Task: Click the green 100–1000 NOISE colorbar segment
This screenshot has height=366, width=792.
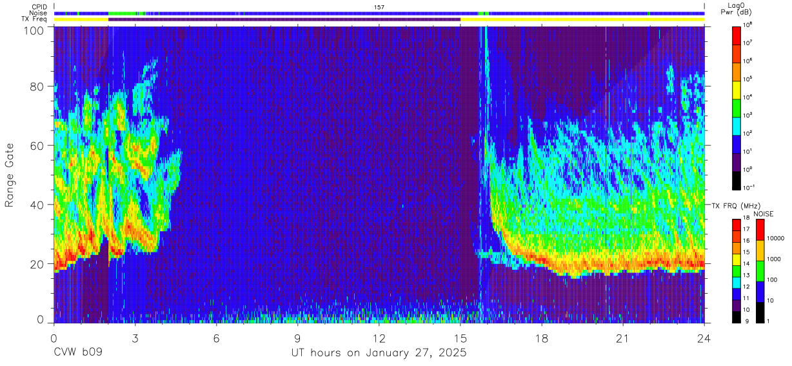Action: [x=760, y=270]
